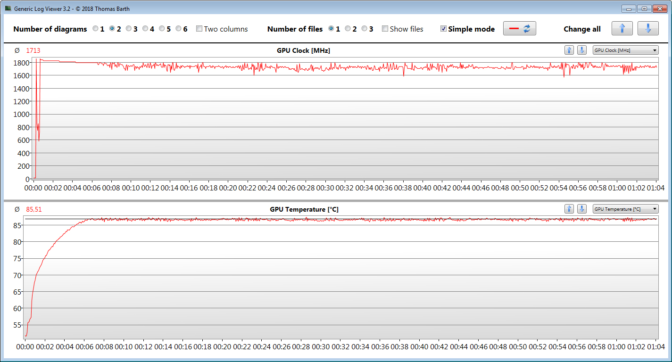Maximize the Generic Log Viewer window

point(644,8)
